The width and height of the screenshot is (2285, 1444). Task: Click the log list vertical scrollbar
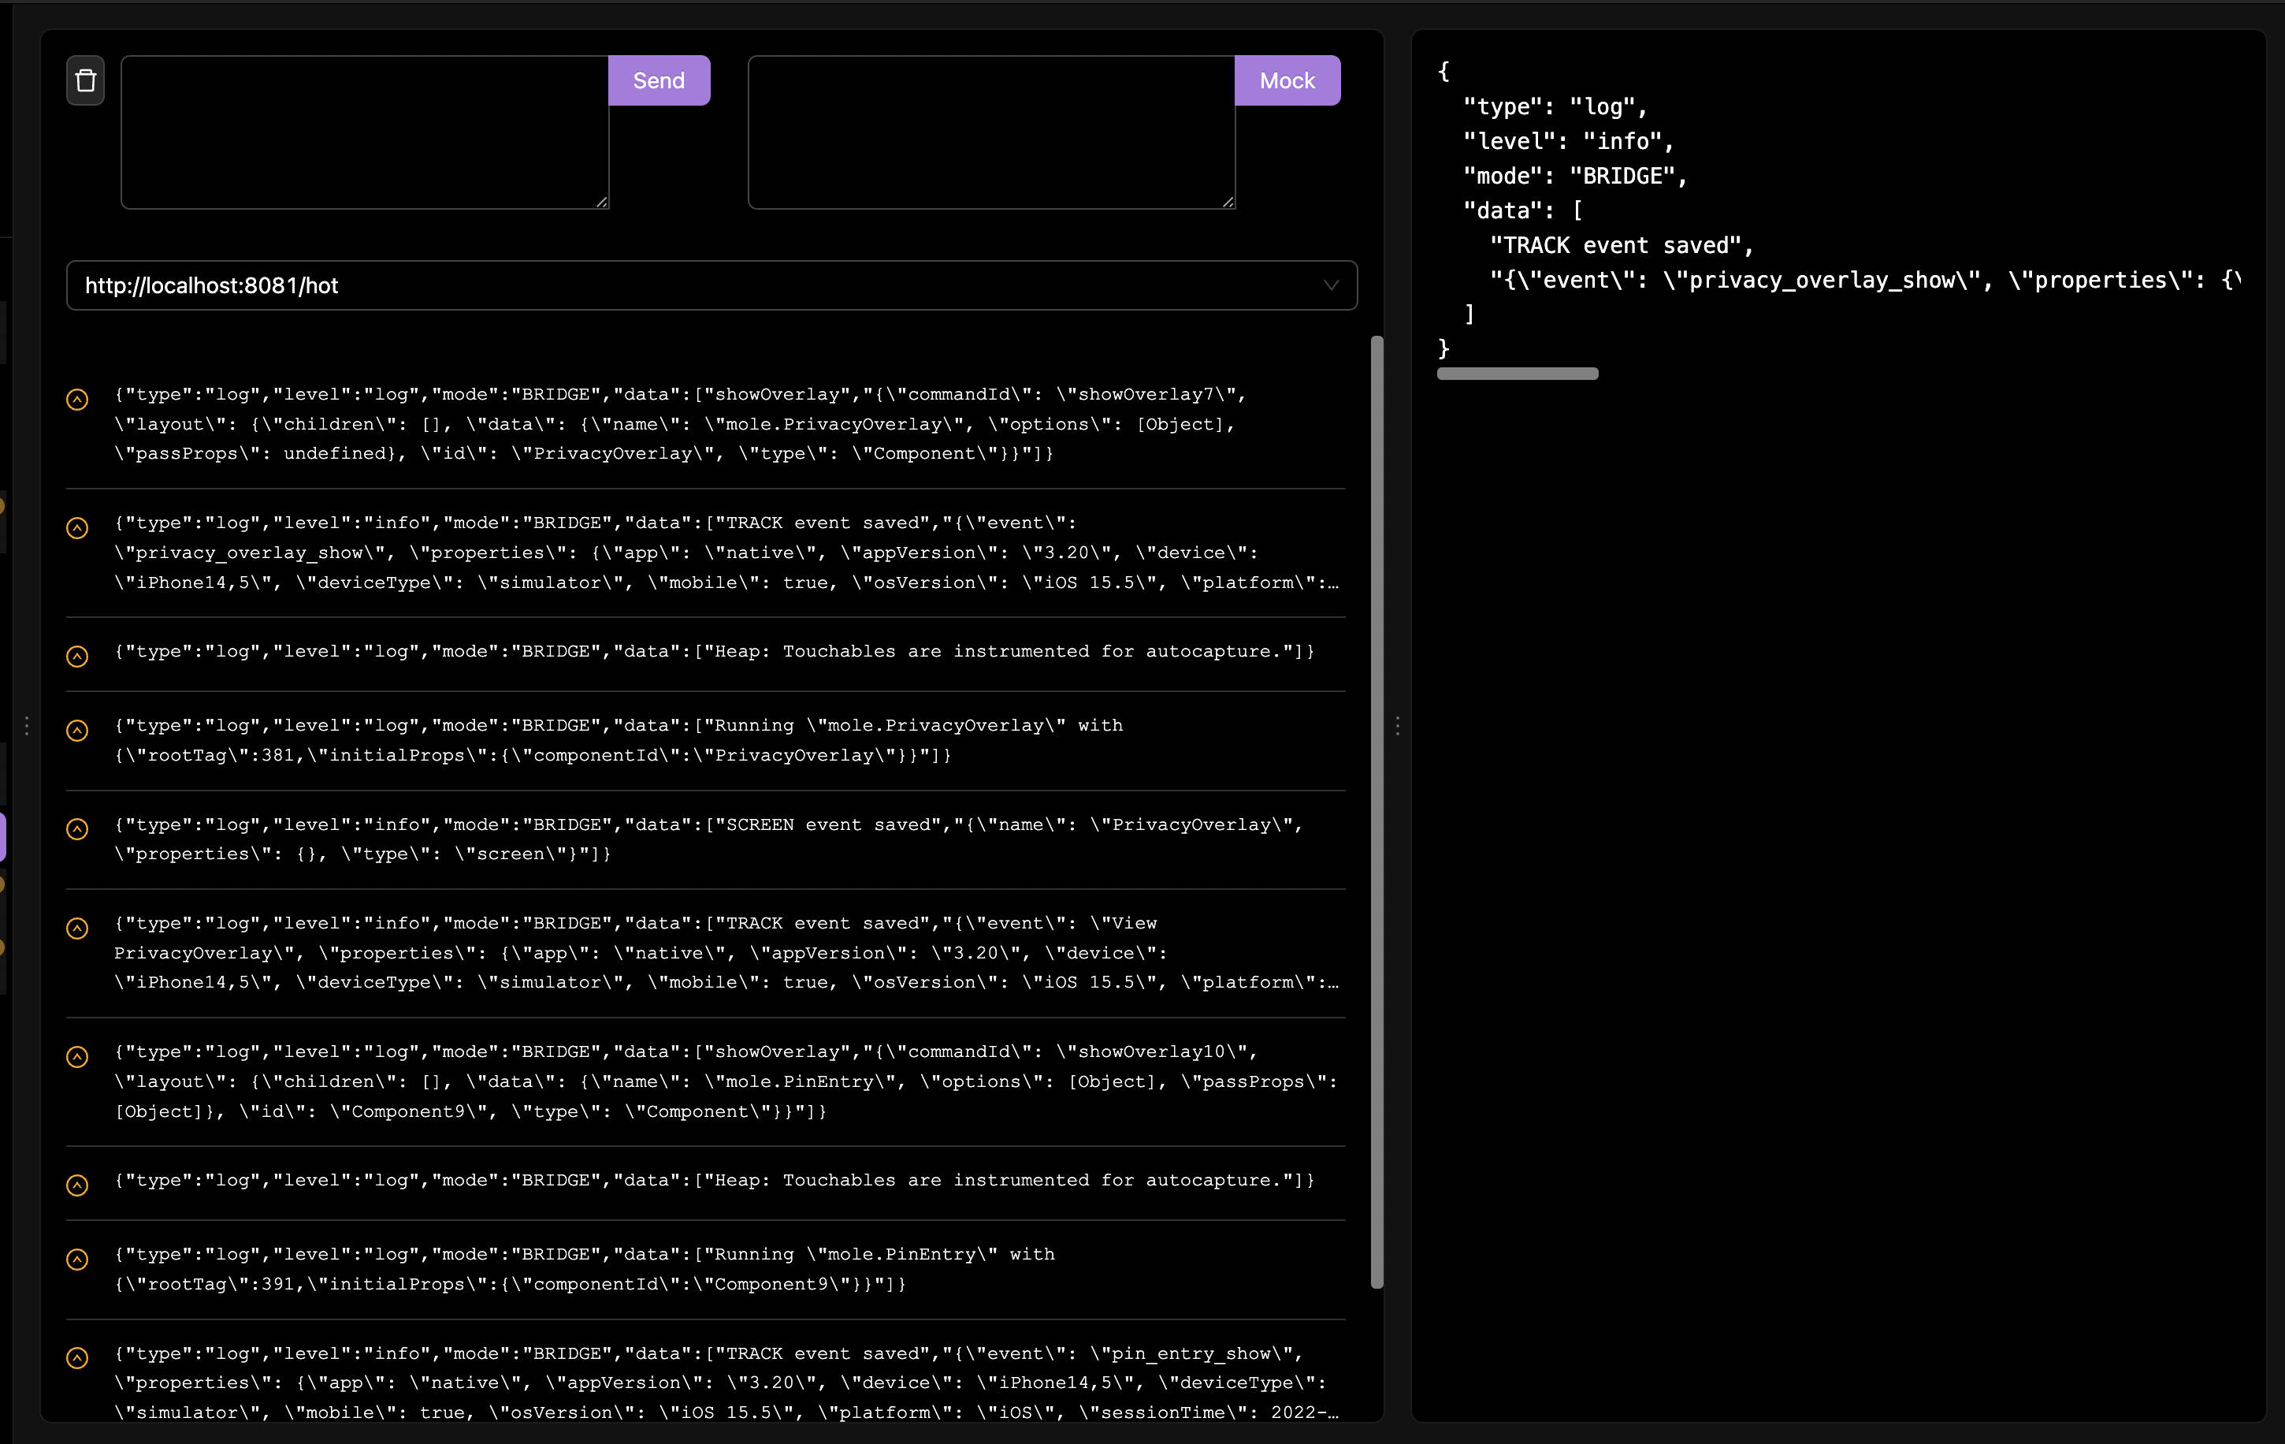point(1377,812)
